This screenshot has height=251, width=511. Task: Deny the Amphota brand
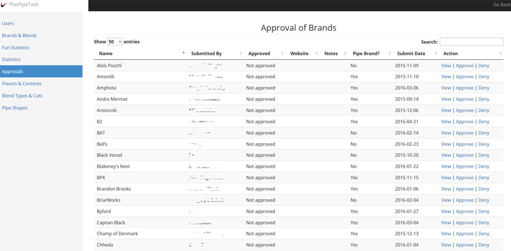[483, 88]
